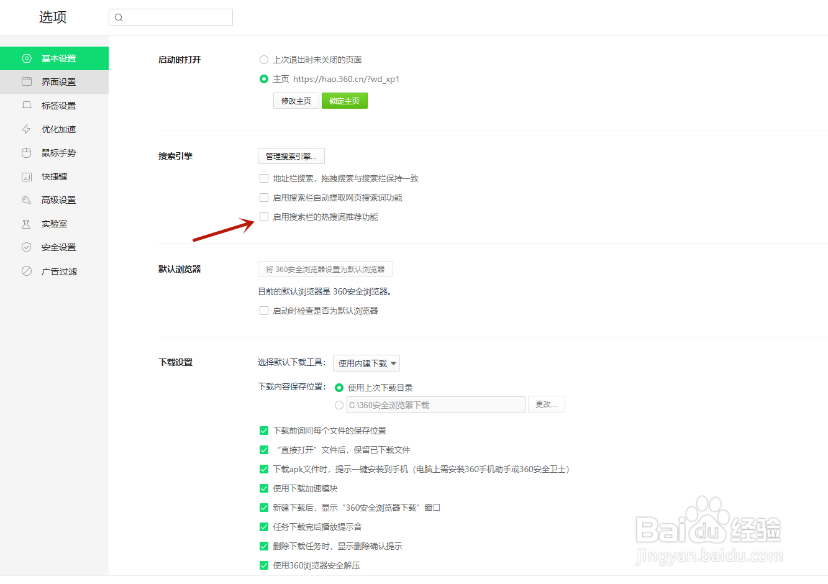The image size is (828, 584).
Task: Click the homepage URL https://hao.360.cn/?wd_xp1
Action: (x=346, y=79)
